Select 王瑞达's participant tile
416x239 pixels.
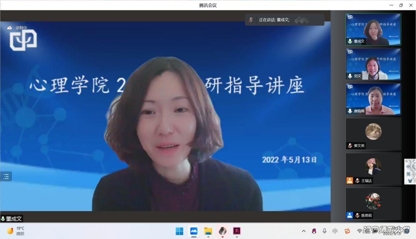(373, 168)
